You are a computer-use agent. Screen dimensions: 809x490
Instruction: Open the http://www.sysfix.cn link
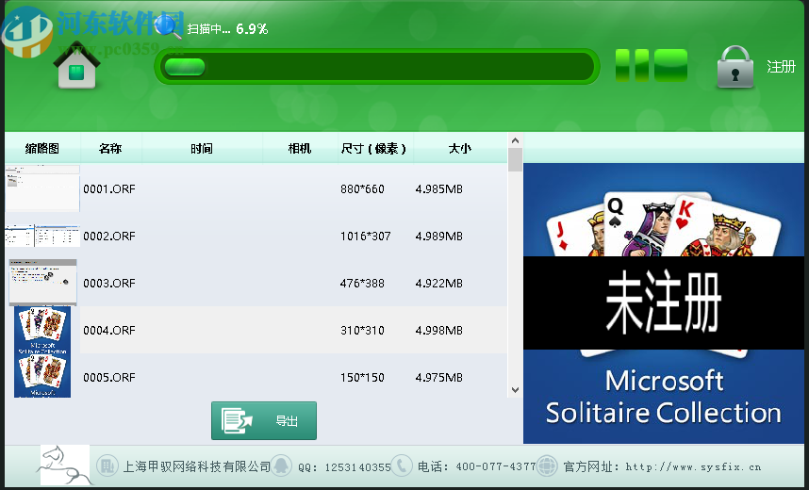pyautogui.click(x=693, y=466)
